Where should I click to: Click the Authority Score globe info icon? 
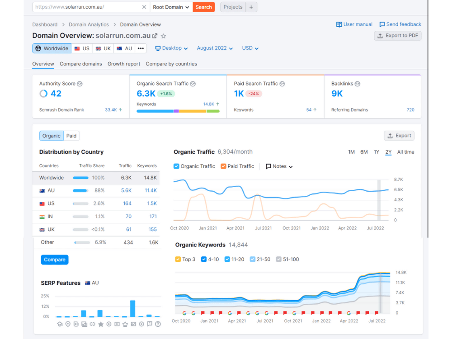(x=80, y=84)
